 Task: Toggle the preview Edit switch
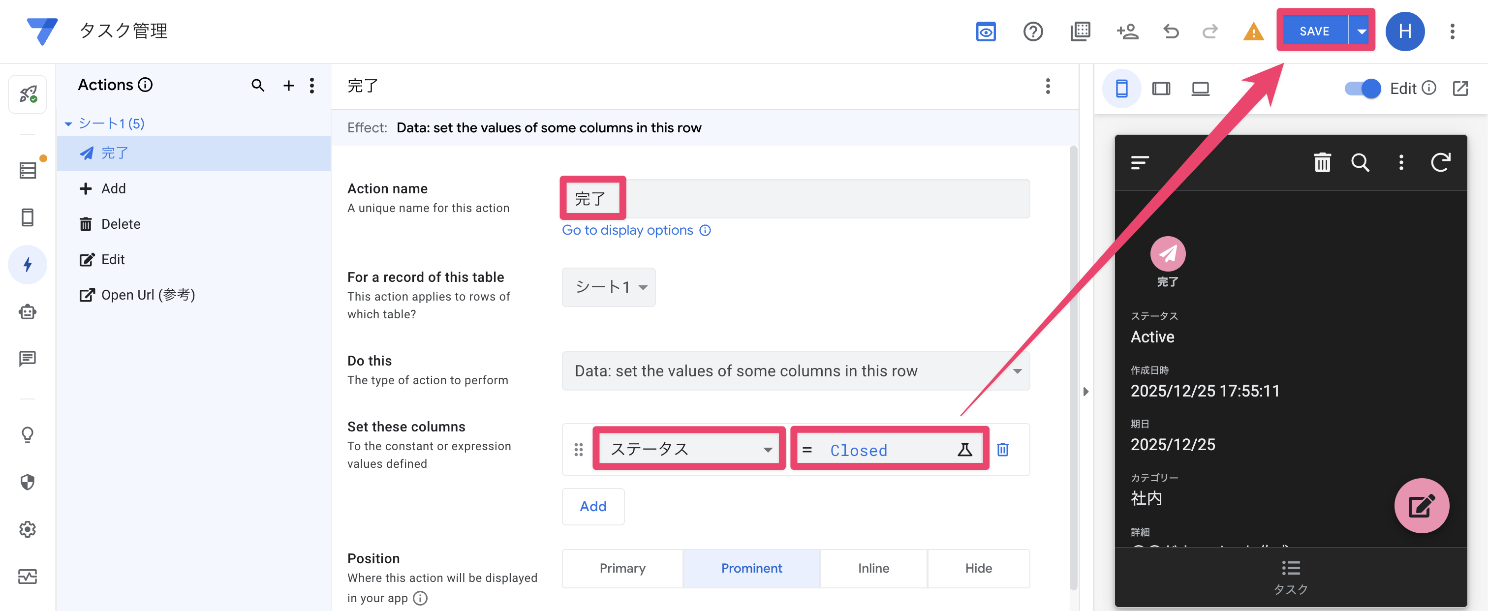[x=1362, y=89]
